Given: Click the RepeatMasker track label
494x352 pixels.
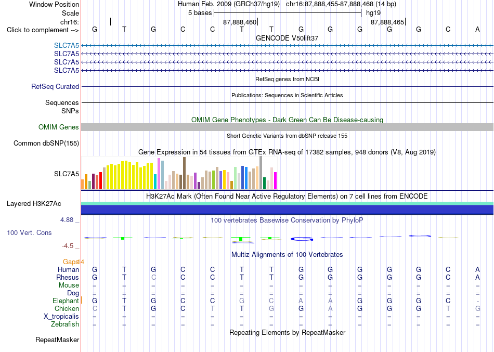Looking at the screenshot, I should point(57,340).
